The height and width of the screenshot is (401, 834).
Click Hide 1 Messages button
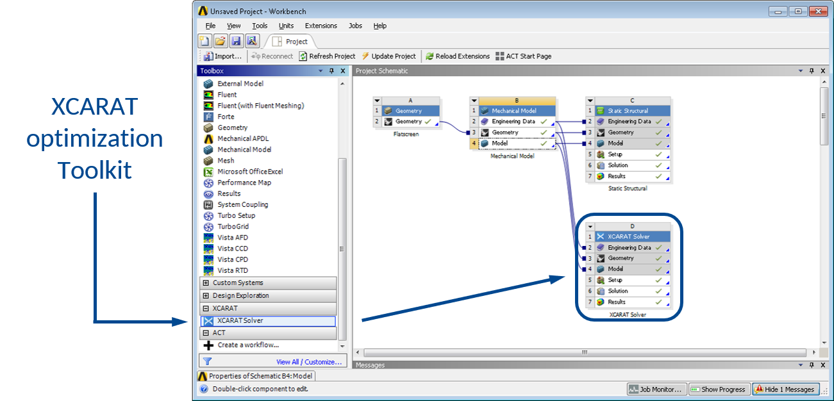click(786, 389)
